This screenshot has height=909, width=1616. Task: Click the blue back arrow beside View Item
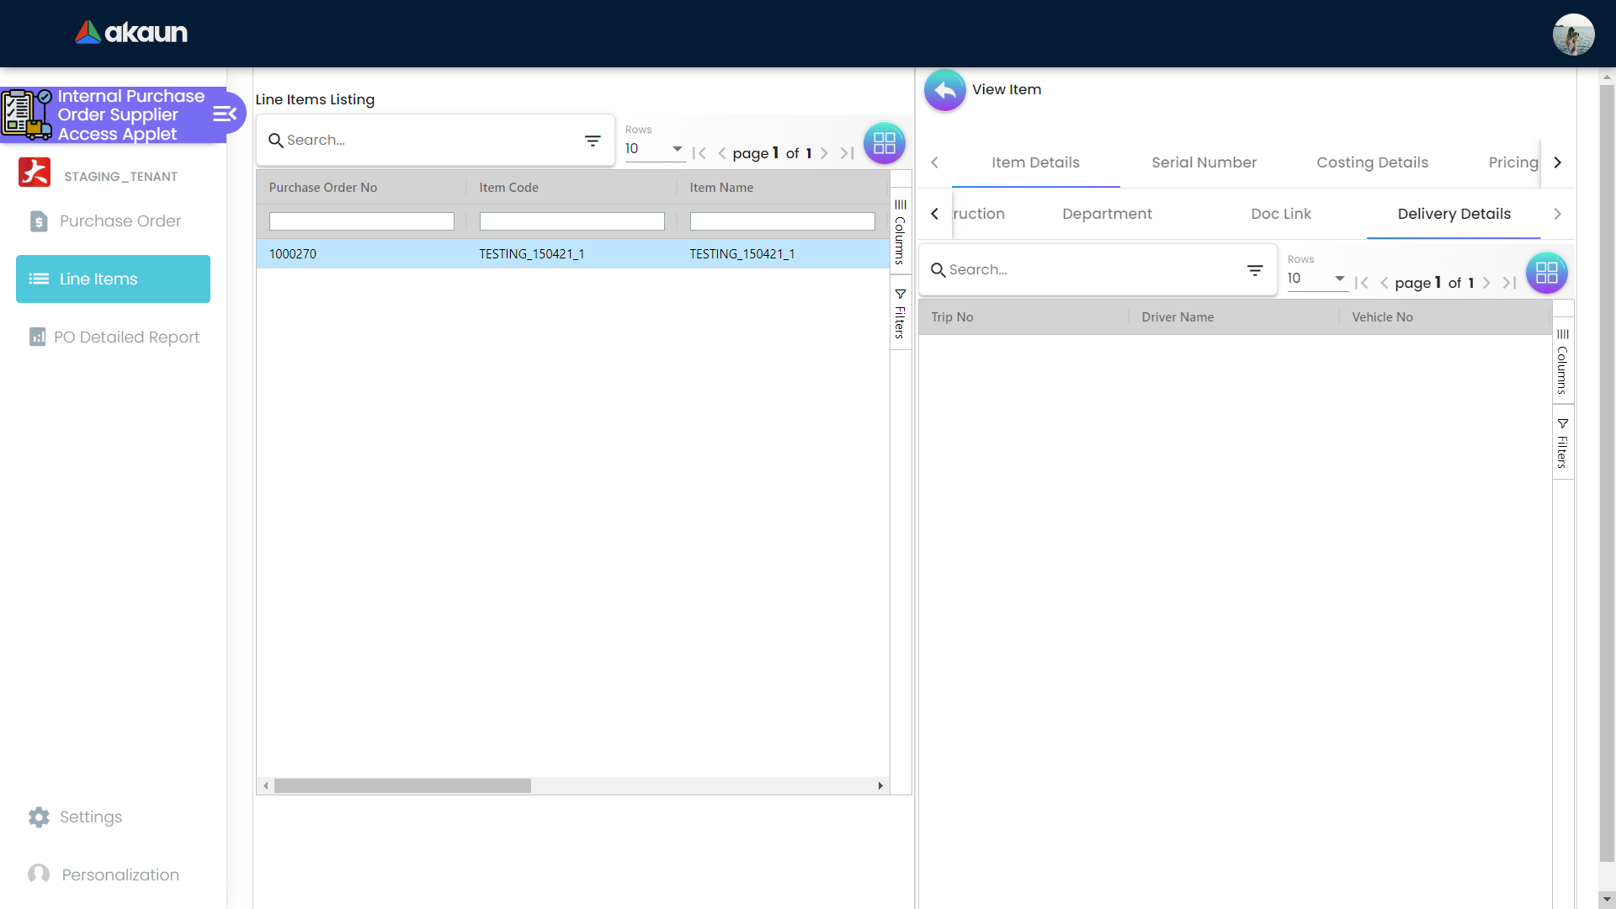[x=944, y=90]
